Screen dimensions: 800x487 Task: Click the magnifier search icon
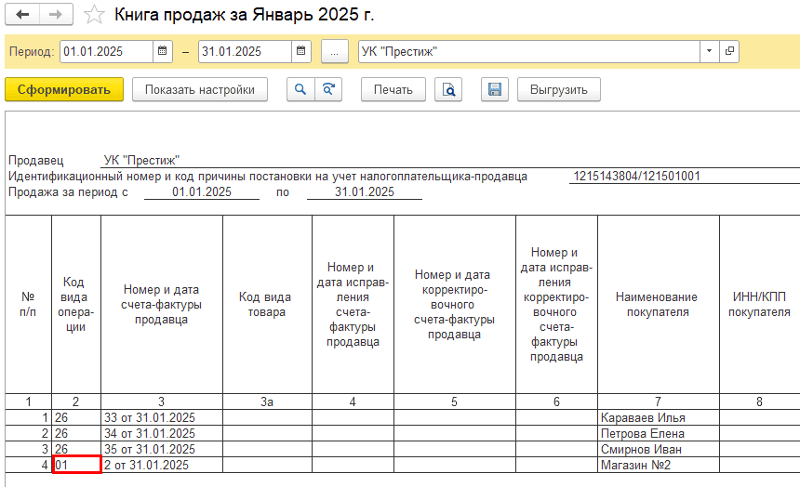click(300, 89)
